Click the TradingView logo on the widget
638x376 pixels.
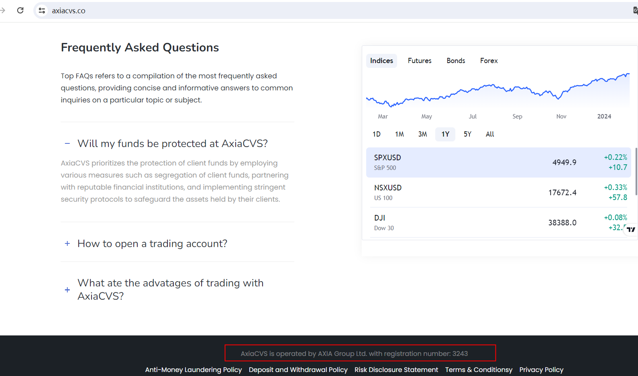(631, 229)
